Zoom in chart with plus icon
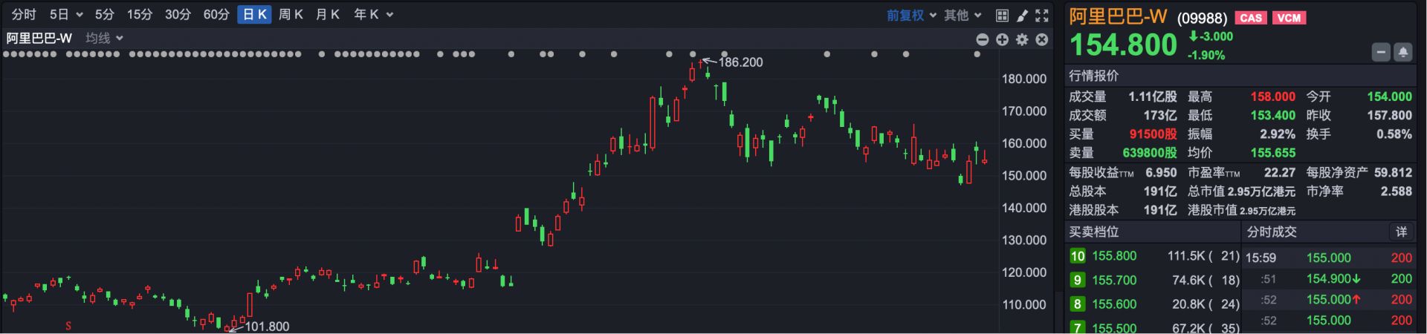The width and height of the screenshot is (1427, 334). (1002, 39)
